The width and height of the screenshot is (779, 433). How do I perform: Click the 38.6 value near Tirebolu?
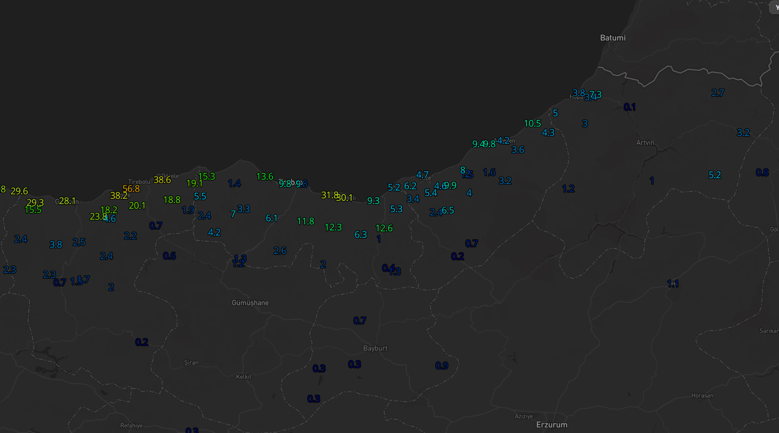click(162, 180)
